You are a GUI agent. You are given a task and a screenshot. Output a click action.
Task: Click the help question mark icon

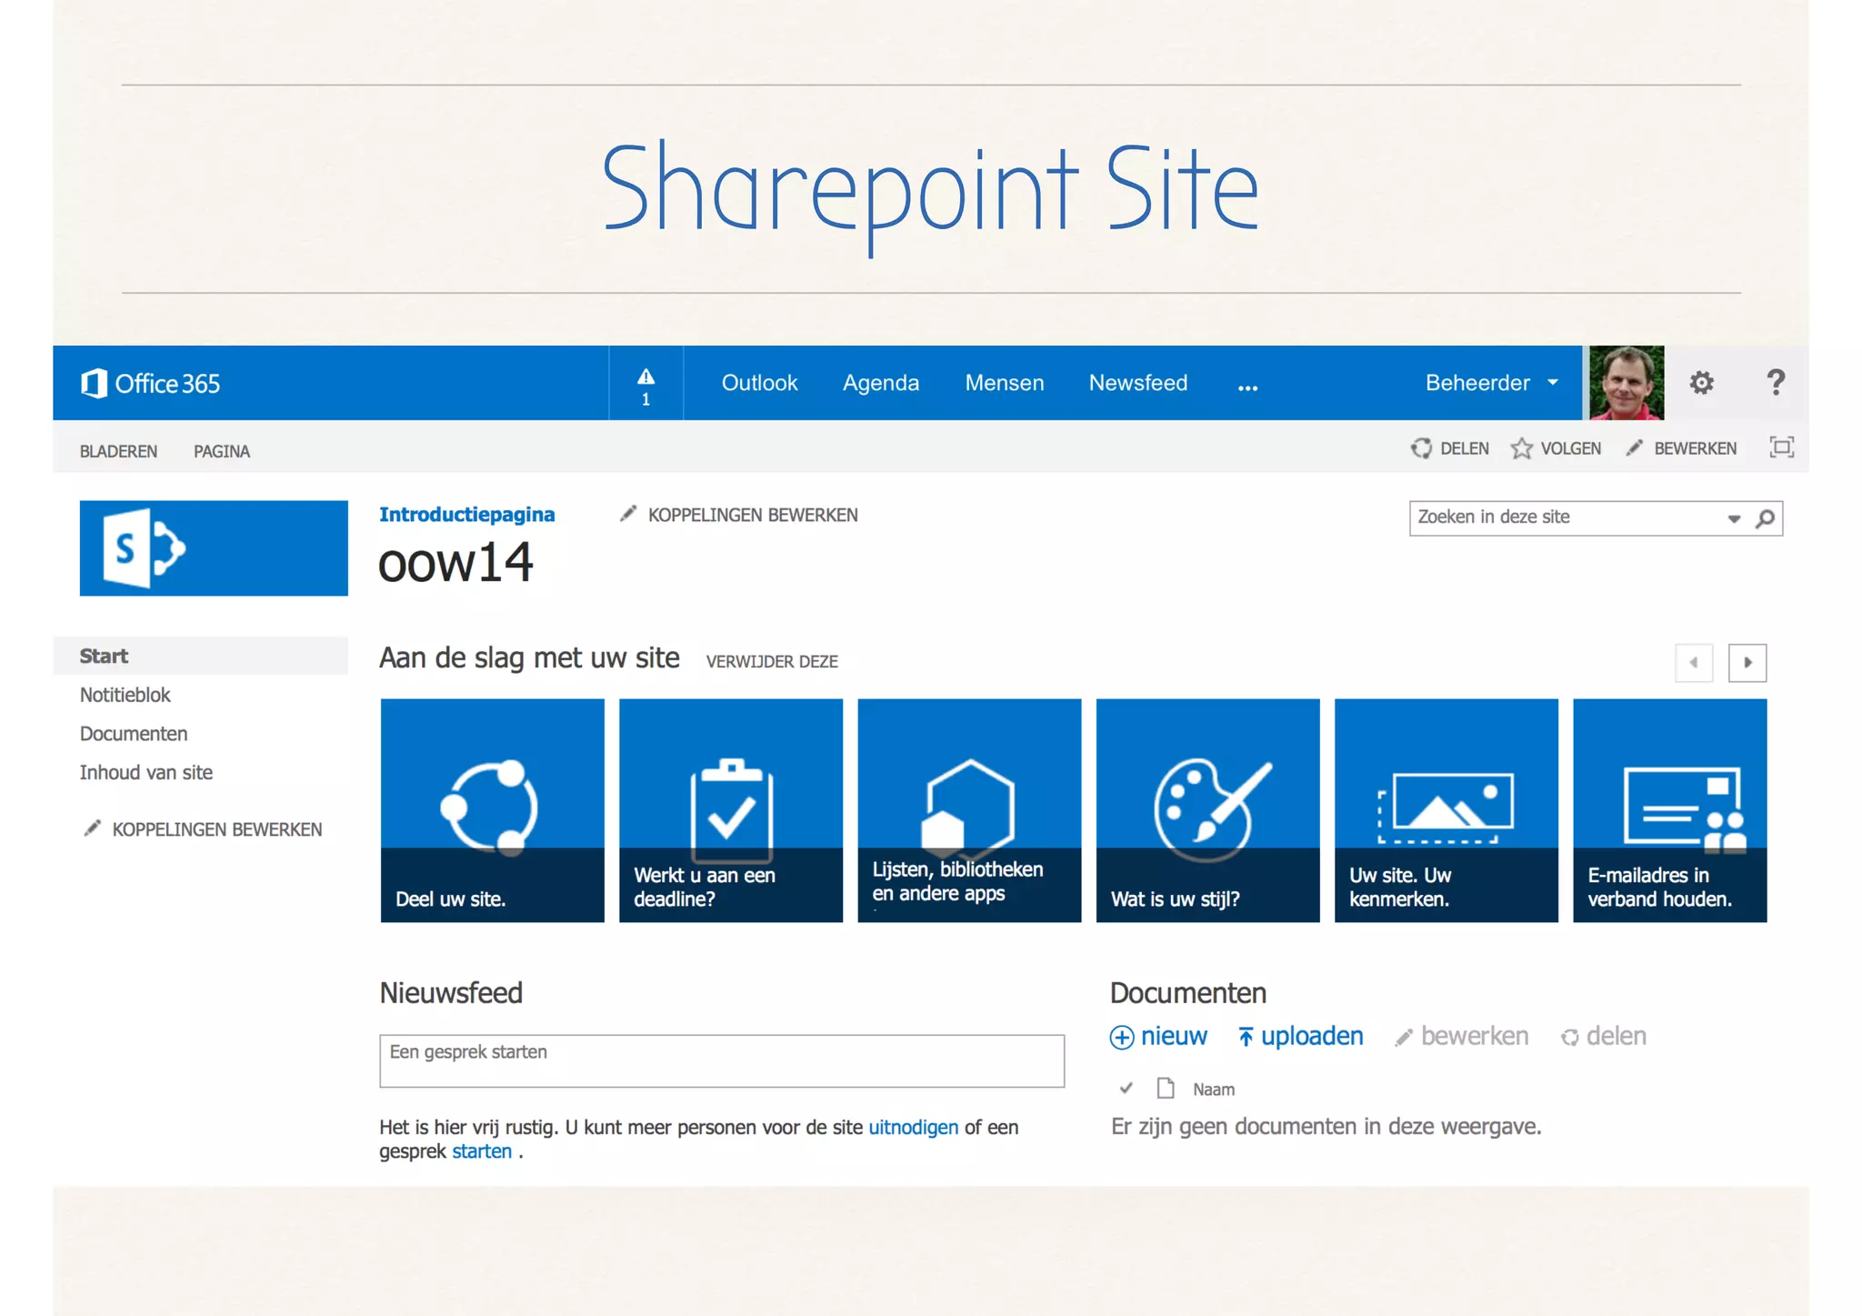tap(1775, 383)
